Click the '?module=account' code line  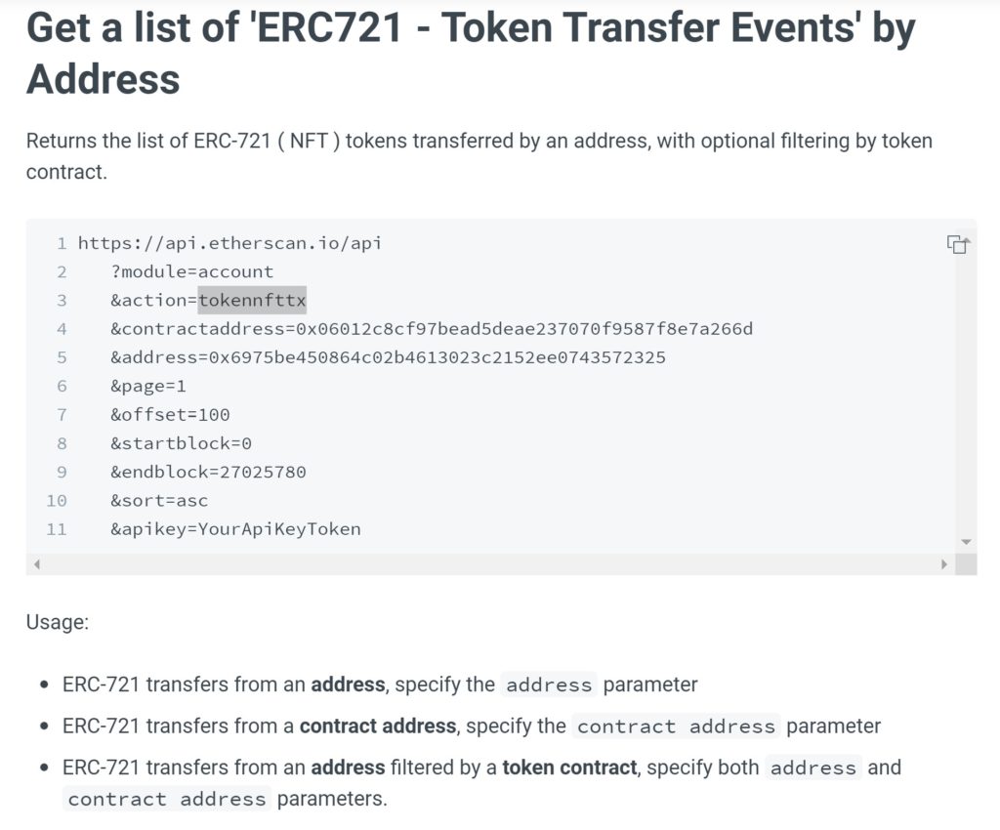click(191, 271)
